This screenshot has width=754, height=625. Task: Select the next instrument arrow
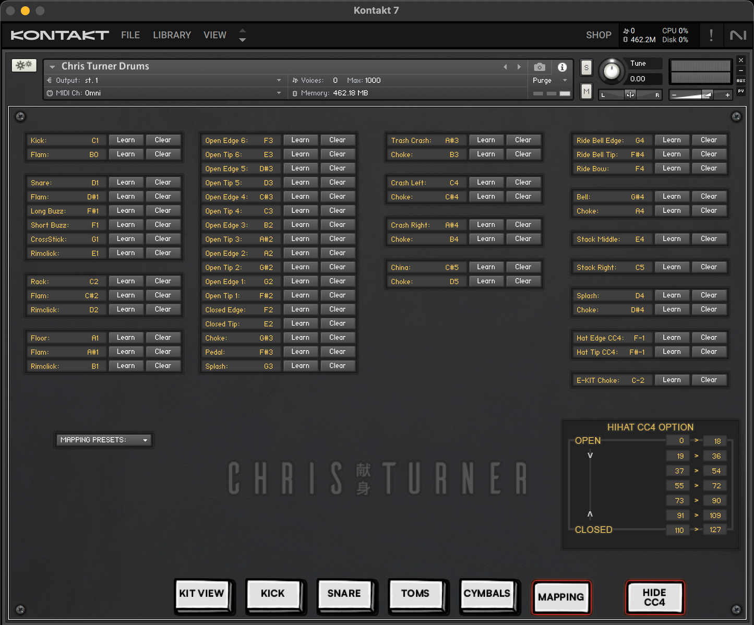pyautogui.click(x=519, y=67)
